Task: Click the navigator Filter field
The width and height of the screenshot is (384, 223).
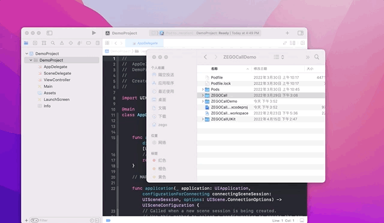Action: pyautogui.click(x=64, y=221)
